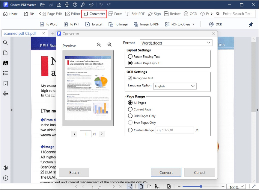The height and width of the screenshot is (190, 259).
Task: Open the Format dropdown showing Word(.docx)
Action: [x=176, y=42]
